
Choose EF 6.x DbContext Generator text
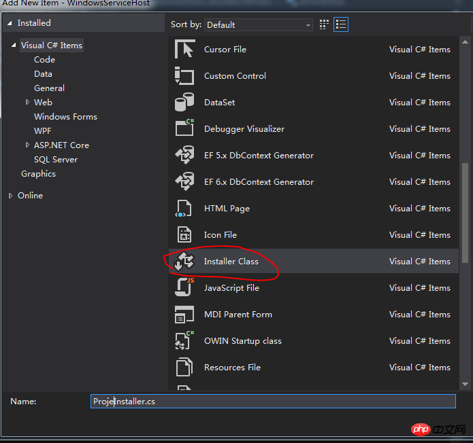[x=259, y=182]
